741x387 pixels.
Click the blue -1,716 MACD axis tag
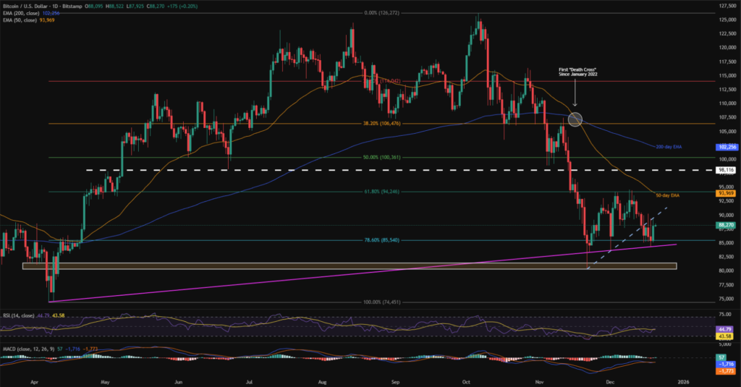(725, 365)
